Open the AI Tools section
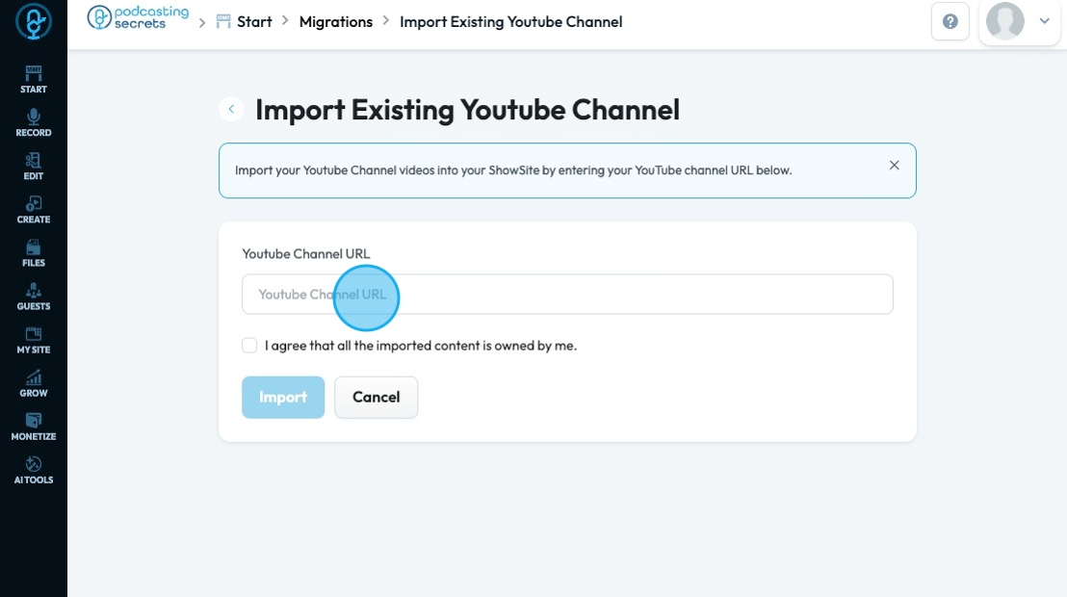This screenshot has height=597, width=1067. click(x=34, y=471)
